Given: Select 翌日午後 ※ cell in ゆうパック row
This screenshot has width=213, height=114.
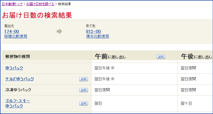Looking at the screenshot, I should pos(134,68).
